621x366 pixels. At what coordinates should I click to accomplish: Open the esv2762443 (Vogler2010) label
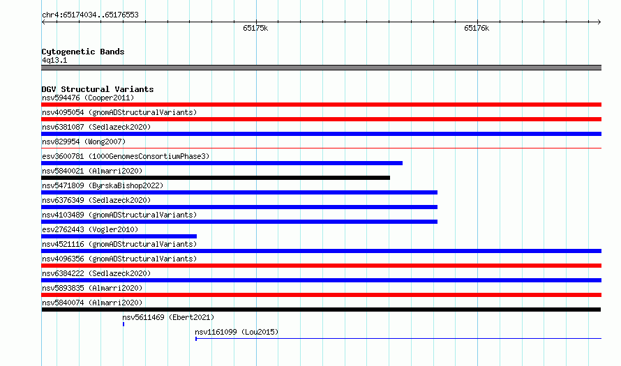(x=90, y=229)
